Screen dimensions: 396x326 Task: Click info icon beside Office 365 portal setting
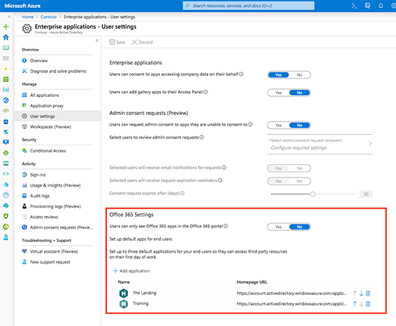226,226
